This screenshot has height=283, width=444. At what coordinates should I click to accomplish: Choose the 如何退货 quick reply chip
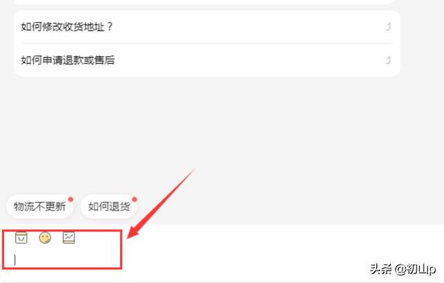pyautogui.click(x=109, y=206)
